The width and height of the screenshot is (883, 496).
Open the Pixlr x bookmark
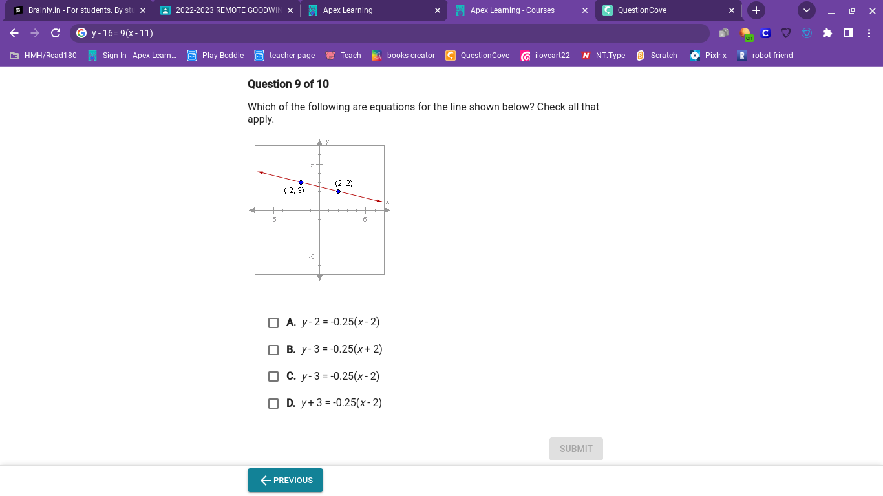[708, 56]
